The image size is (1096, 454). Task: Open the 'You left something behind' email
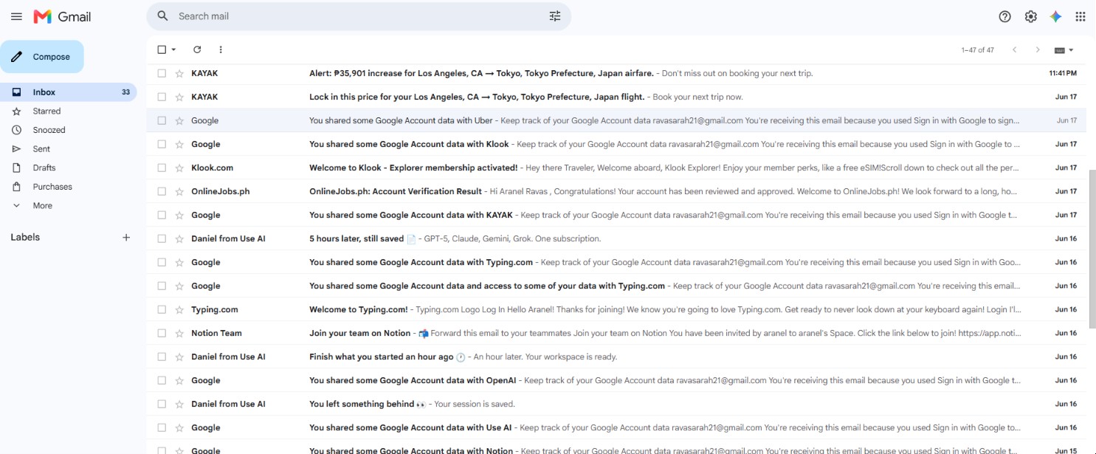[x=616, y=404]
